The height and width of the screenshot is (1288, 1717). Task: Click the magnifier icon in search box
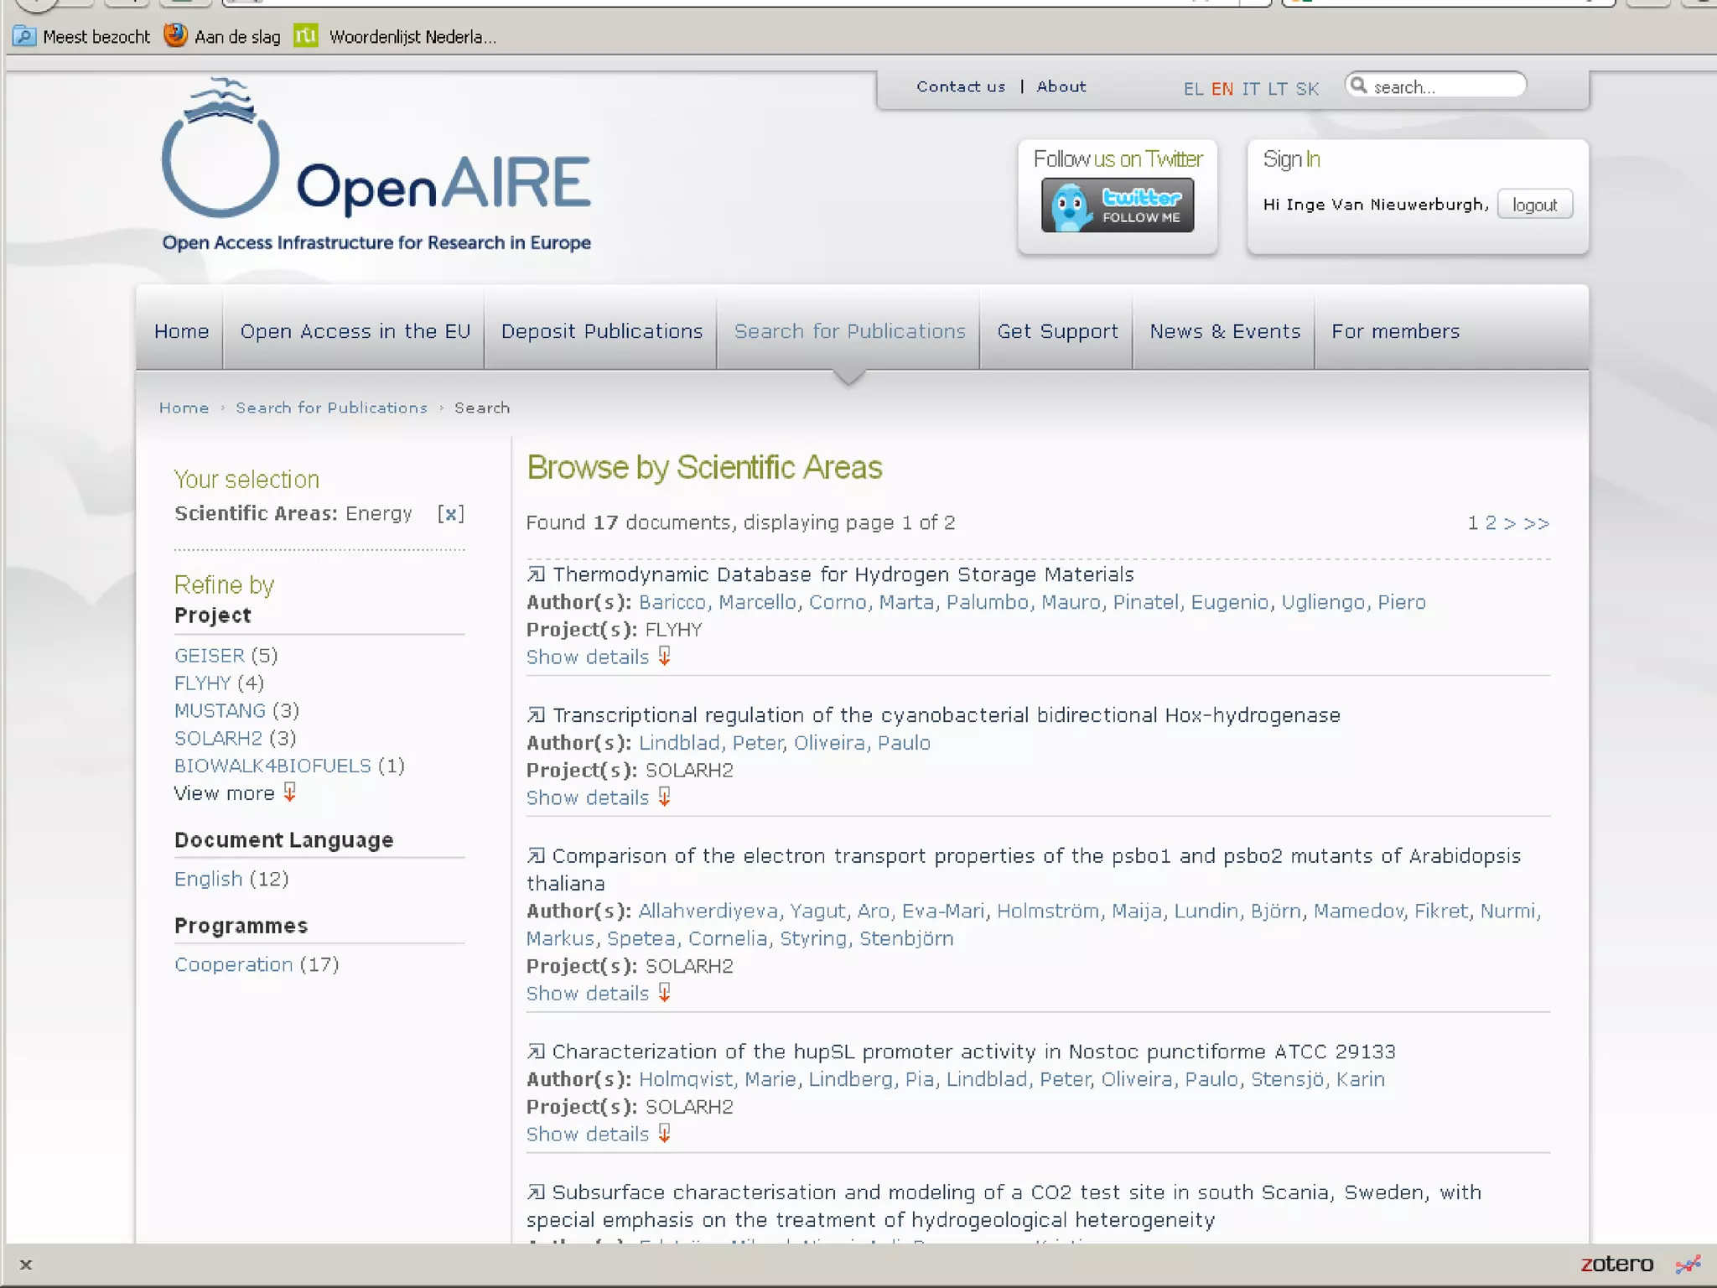pos(1359,86)
